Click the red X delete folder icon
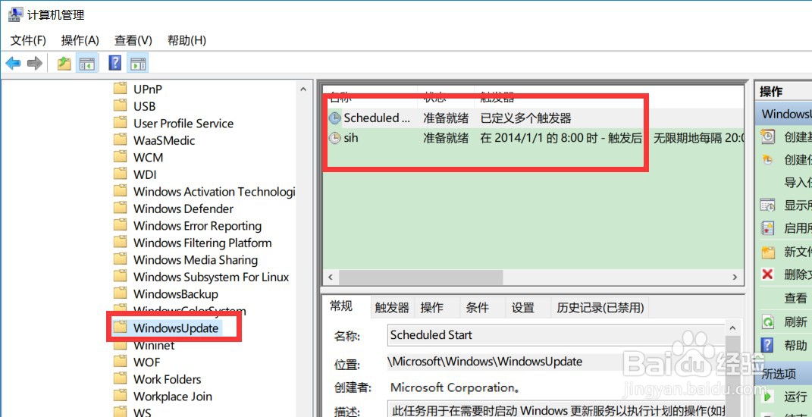Image resolution: width=812 pixels, height=417 pixels. (767, 274)
